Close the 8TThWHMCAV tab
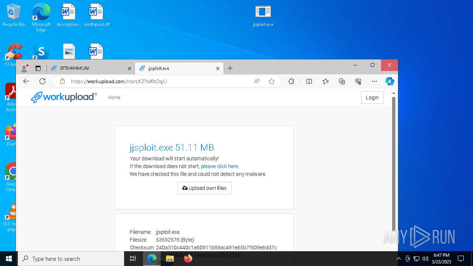This screenshot has height=266, width=473. (x=129, y=68)
